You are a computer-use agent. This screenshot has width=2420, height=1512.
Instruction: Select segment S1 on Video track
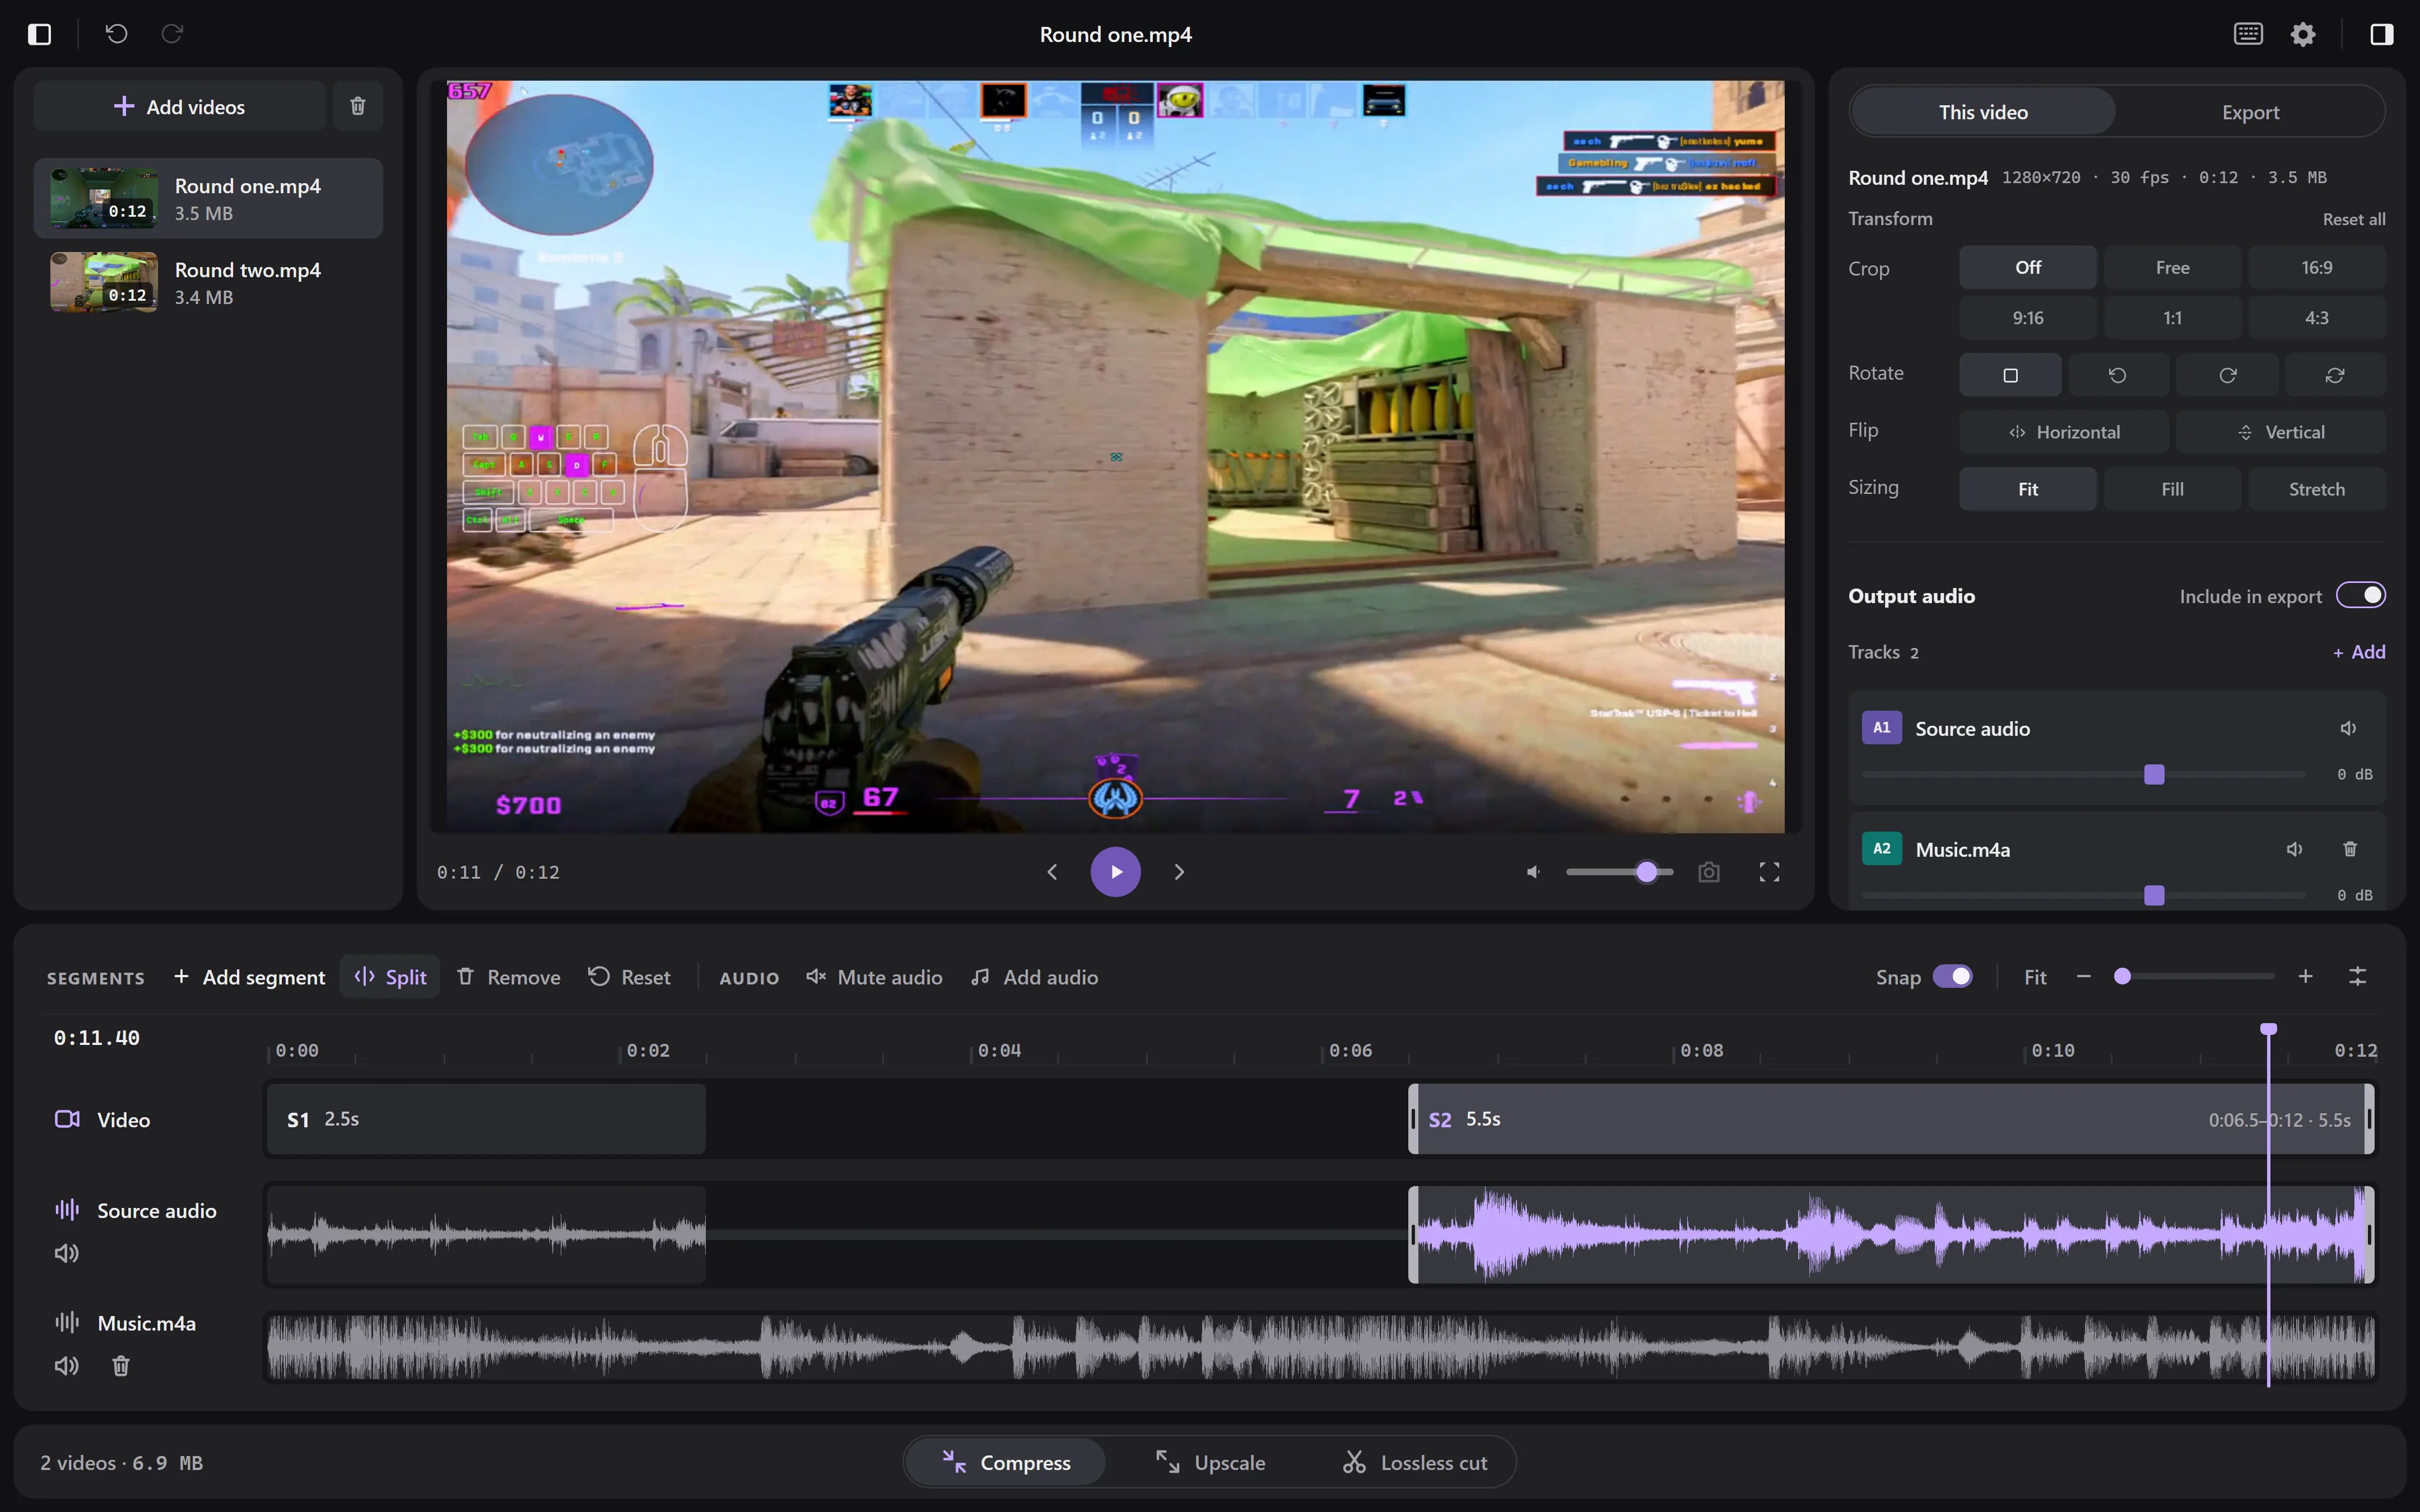click(x=486, y=1119)
